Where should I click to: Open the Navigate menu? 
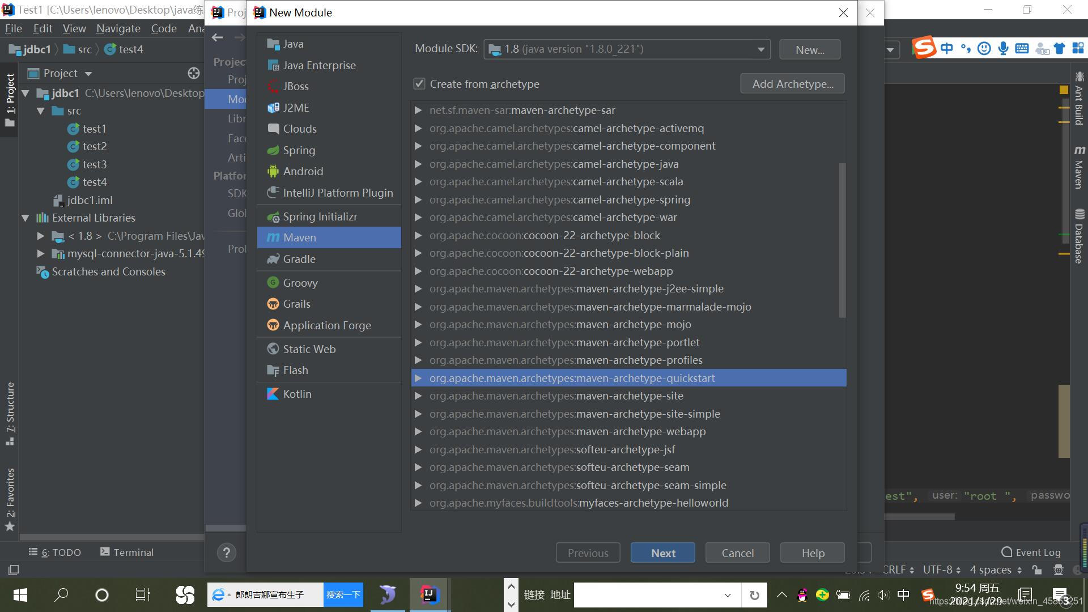point(118,28)
